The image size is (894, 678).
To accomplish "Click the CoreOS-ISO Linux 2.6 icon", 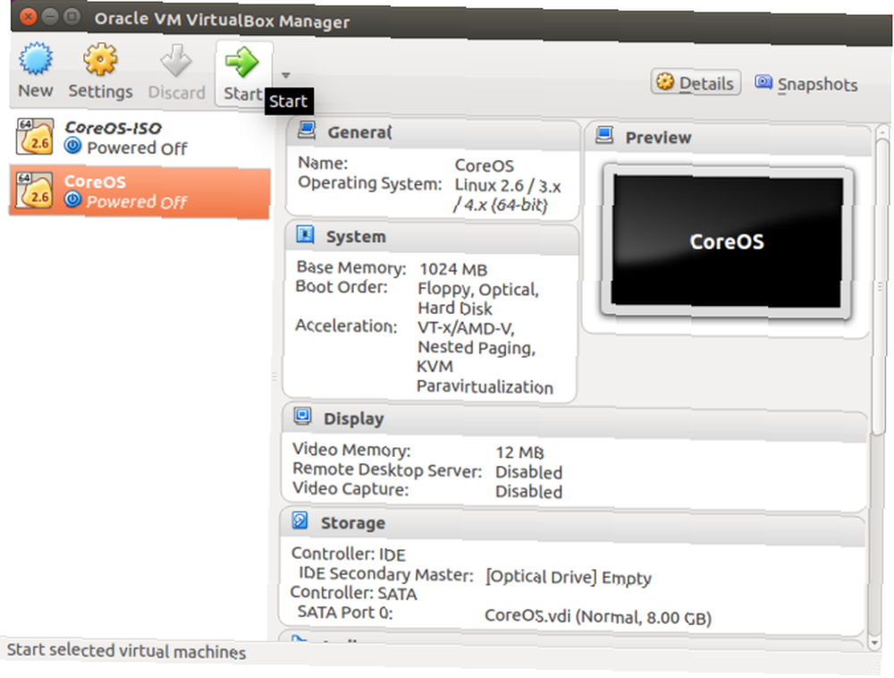I will (x=35, y=137).
